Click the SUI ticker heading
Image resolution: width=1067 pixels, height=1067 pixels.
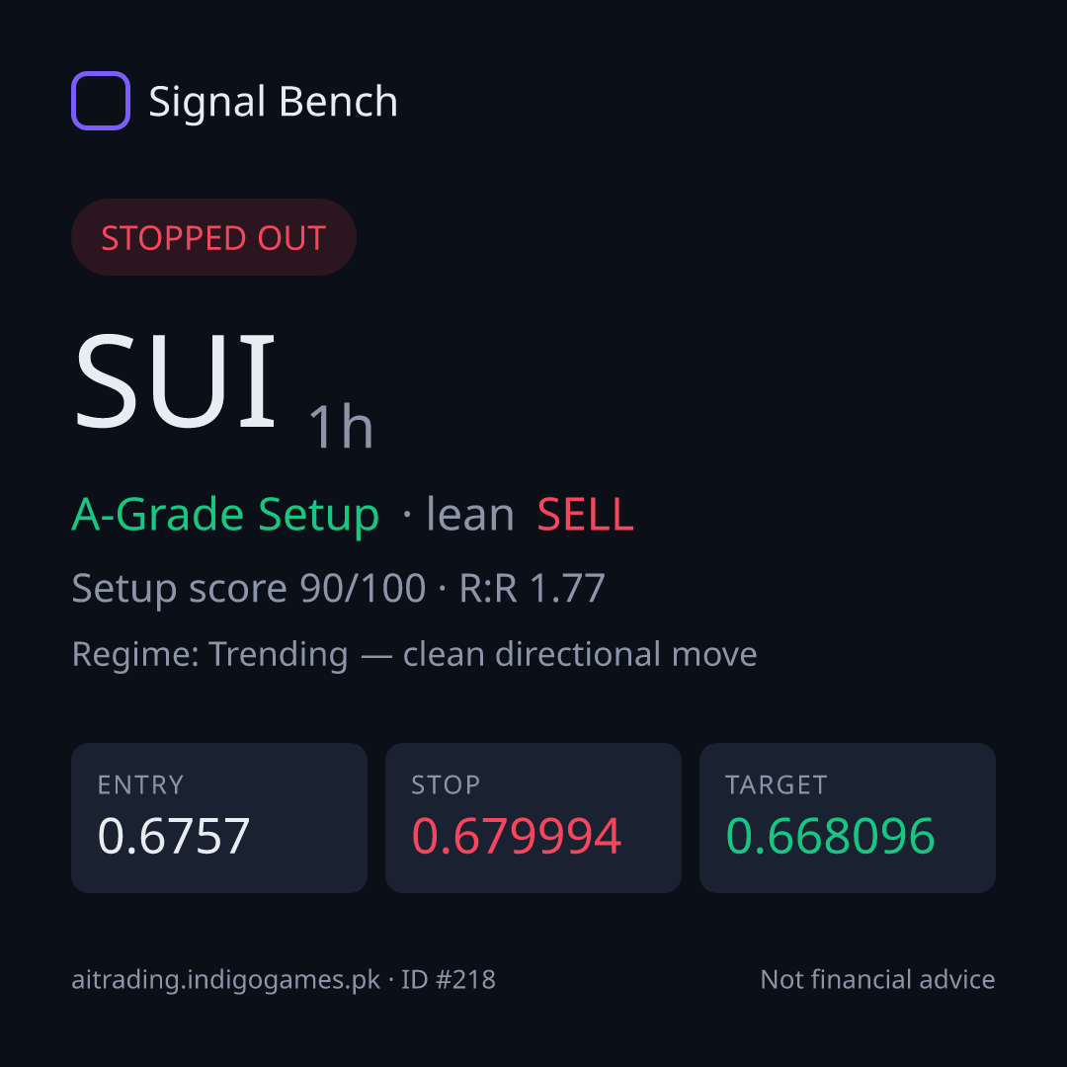(x=176, y=381)
